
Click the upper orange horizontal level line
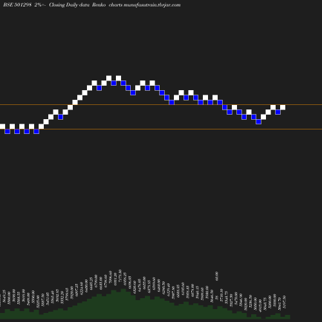coord(161,105)
